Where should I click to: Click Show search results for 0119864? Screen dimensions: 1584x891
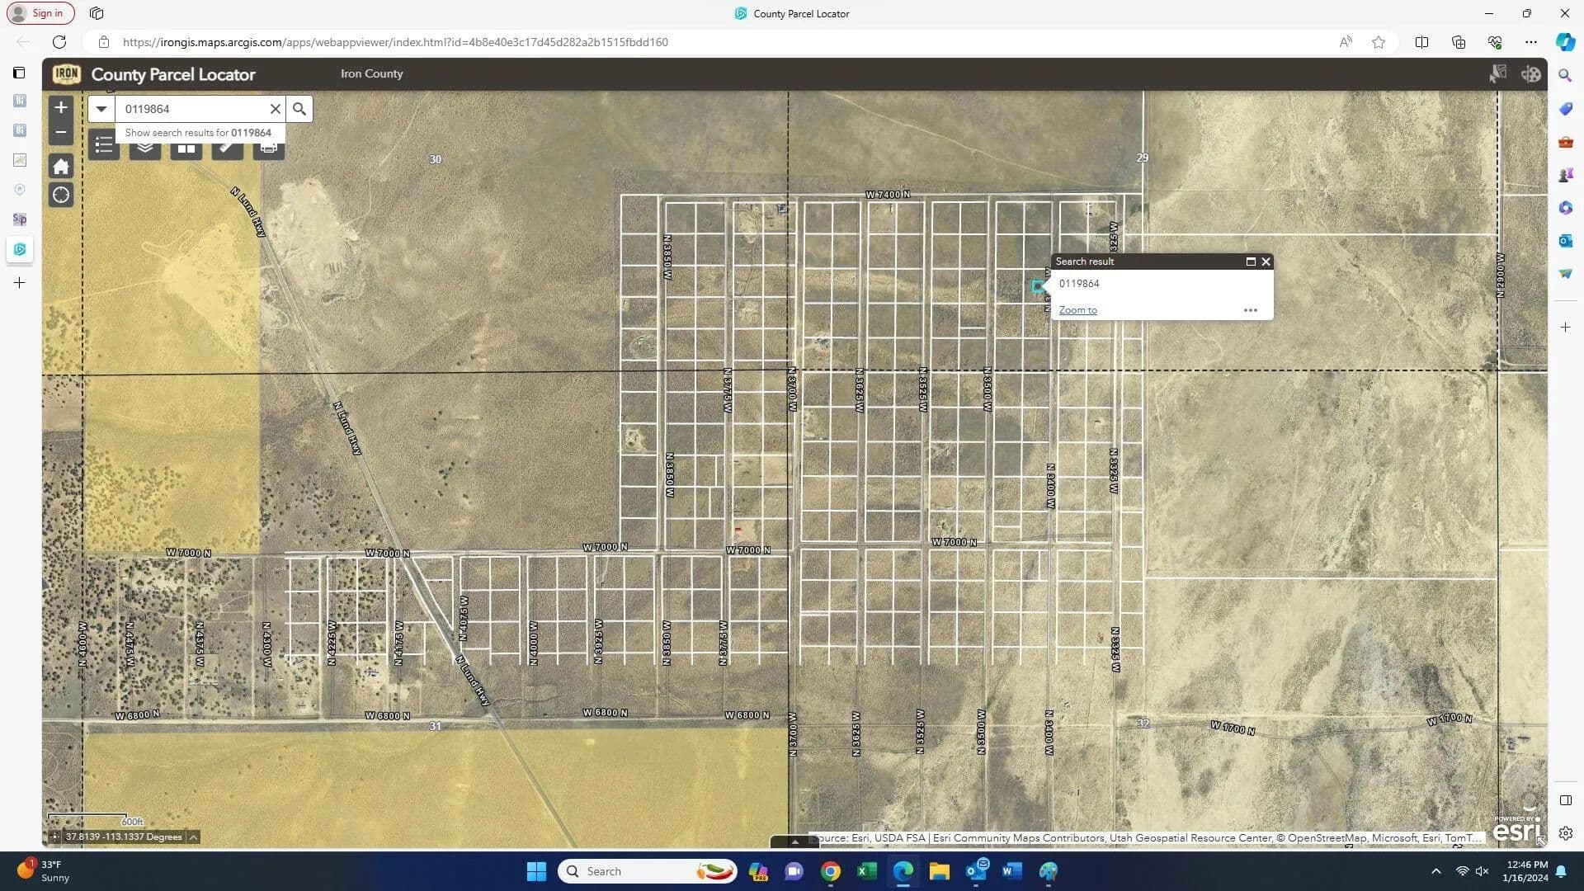[198, 133]
